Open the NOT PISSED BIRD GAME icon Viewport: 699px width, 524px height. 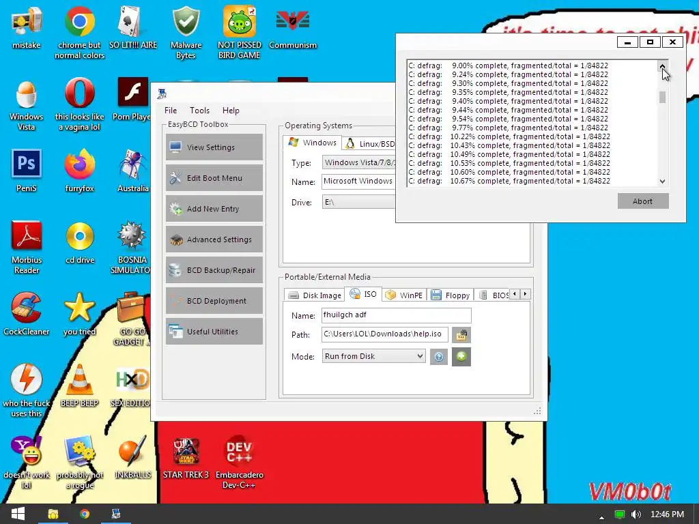pyautogui.click(x=240, y=33)
